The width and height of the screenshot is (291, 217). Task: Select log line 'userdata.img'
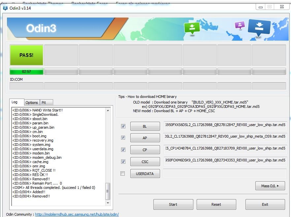click(x=33, y=149)
